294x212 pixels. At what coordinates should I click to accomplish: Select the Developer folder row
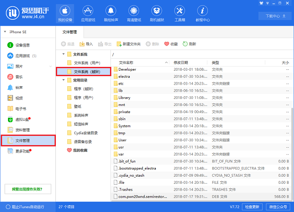pos(201,69)
